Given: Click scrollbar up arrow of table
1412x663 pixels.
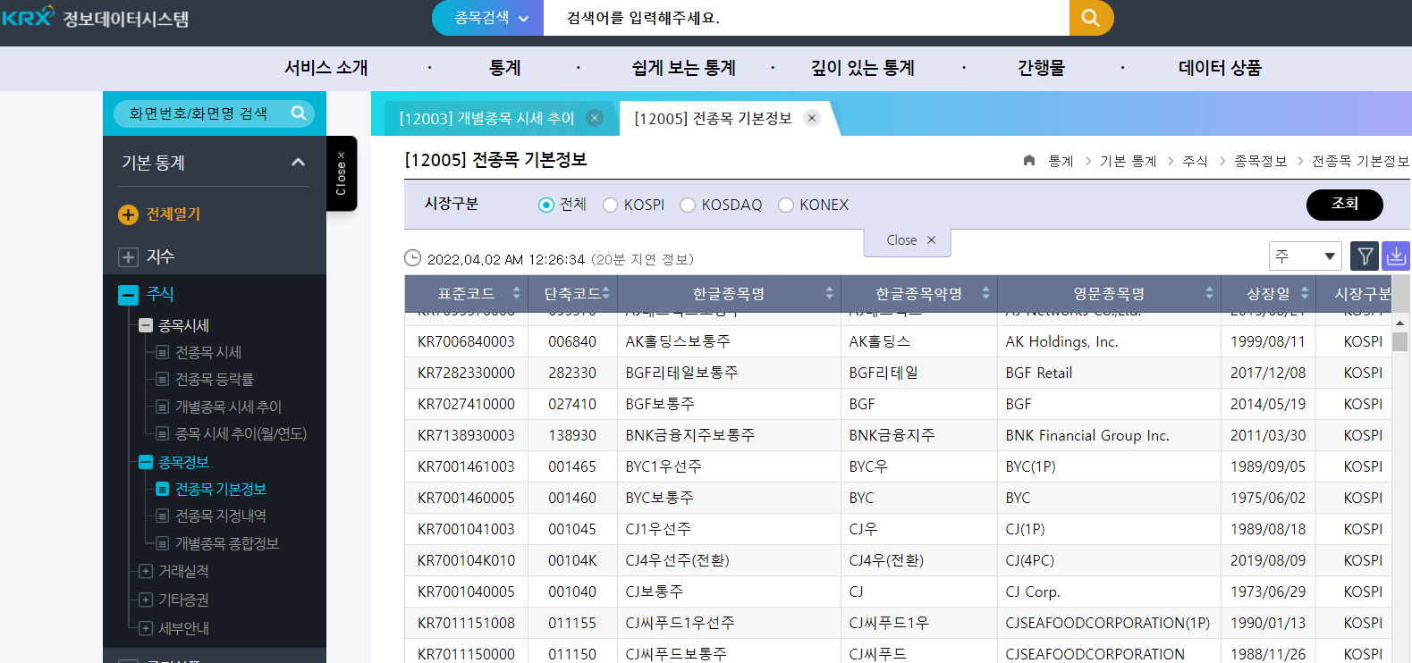Looking at the screenshot, I should (1400, 323).
